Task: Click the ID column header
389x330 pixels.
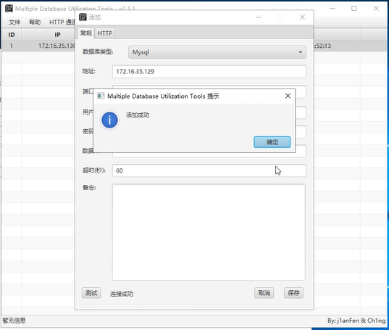Action: click(12, 35)
